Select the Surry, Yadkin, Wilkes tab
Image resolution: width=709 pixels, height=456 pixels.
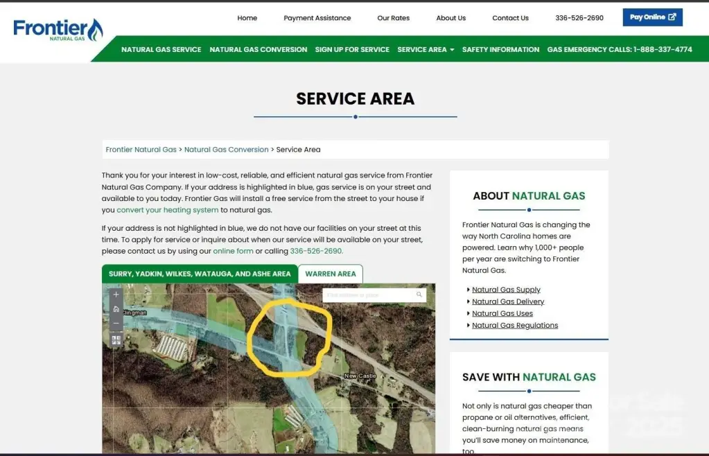[x=200, y=274]
